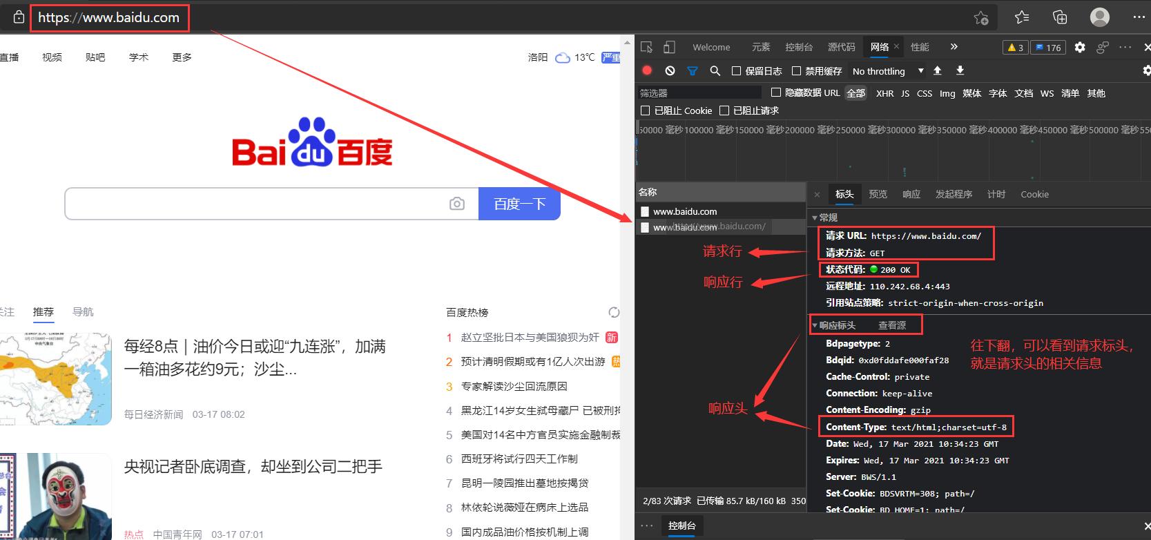
Task: Enable 禁用缓存 checkbox
Action: click(x=796, y=70)
